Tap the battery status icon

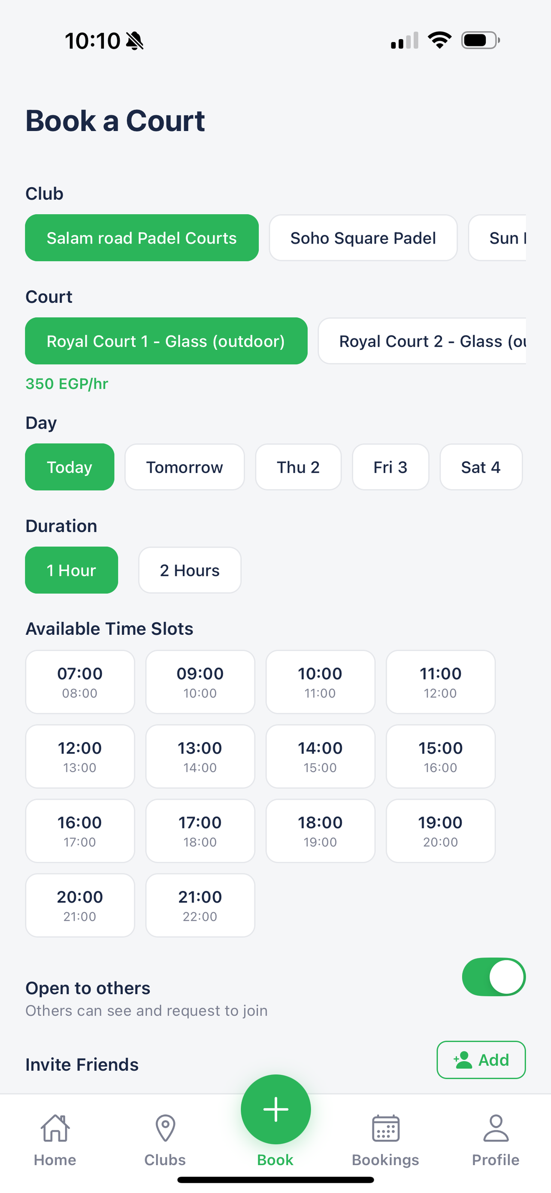click(481, 40)
